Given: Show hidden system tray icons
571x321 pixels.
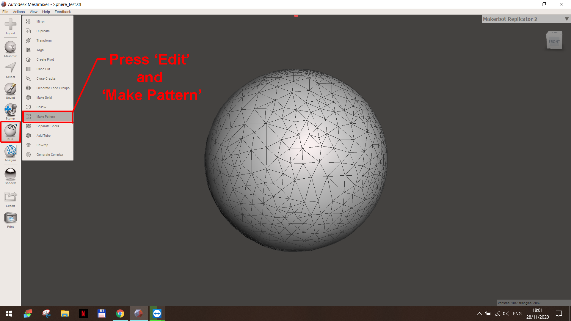Looking at the screenshot, I should click(479, 314).
